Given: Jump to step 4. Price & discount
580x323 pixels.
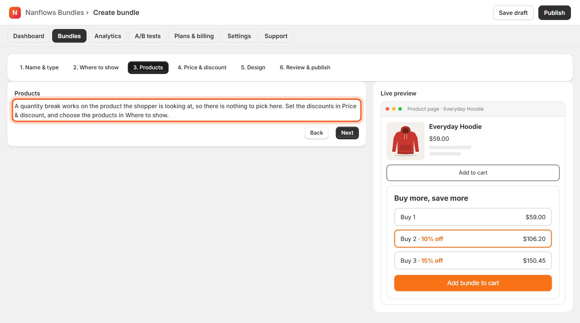Looking at the screenshot, I should pos(202,68).
